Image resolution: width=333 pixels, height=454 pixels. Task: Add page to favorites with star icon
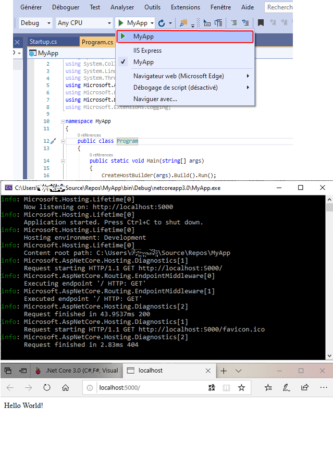241,388
